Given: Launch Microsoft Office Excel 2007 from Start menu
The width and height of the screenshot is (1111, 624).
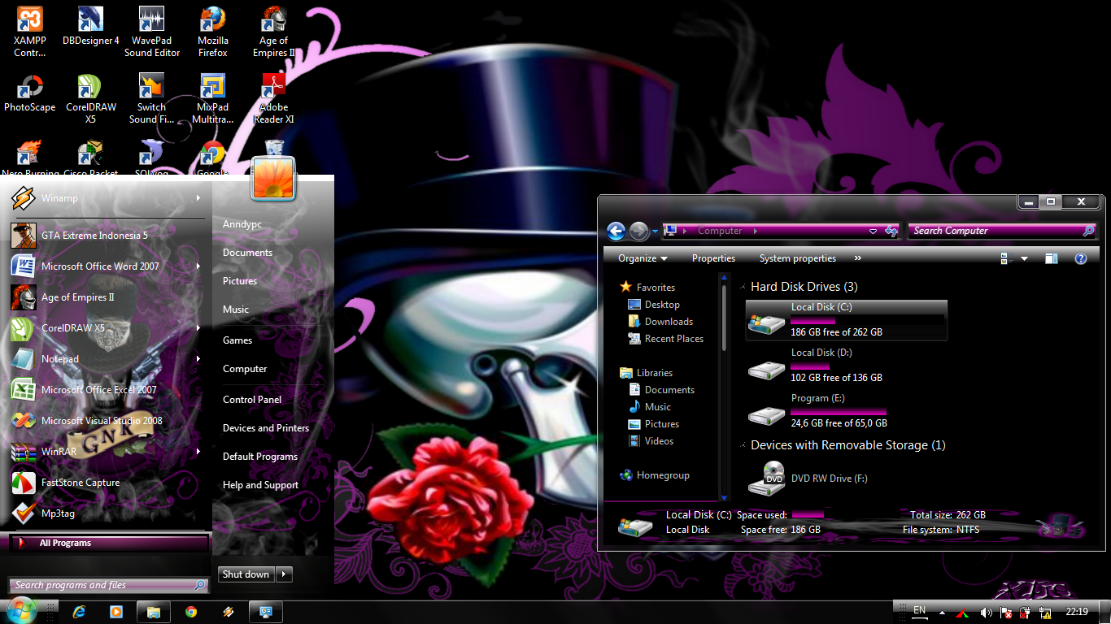Looking at the screenshot, I should [x=107, y=390].
